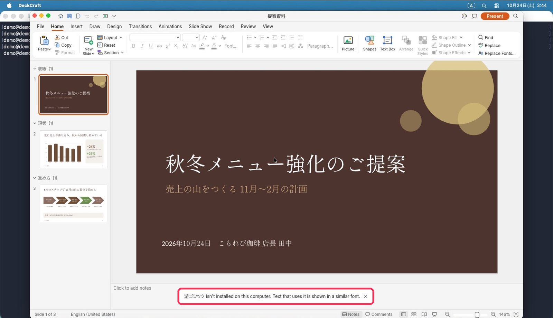Open Spotlight search in macOS menu bar
Screen dimensions: 553x318
[484, 6]
